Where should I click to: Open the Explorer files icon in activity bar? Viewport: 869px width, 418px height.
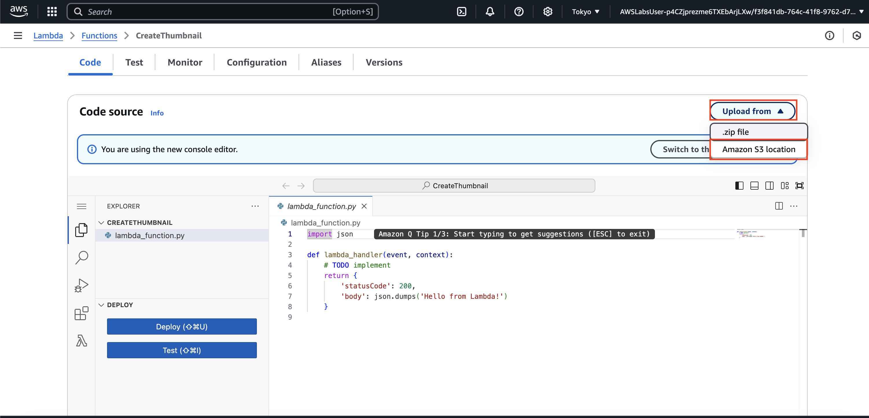tap(81, 230)
